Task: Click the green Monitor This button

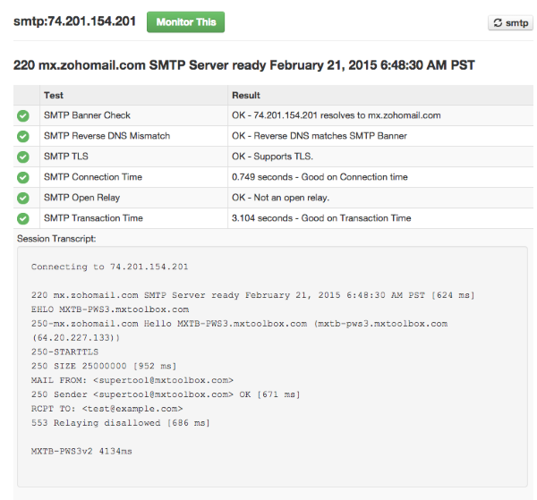Action: (185, 22)
